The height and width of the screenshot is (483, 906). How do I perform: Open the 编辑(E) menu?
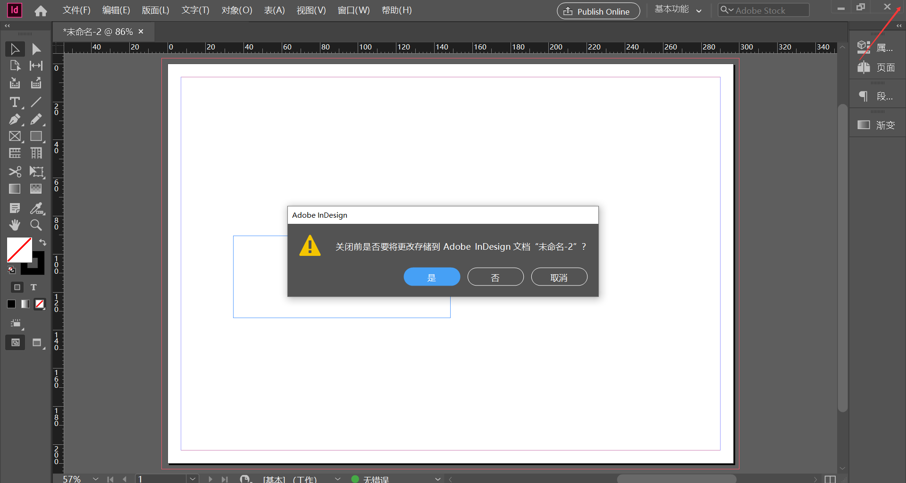click(116, 10)
